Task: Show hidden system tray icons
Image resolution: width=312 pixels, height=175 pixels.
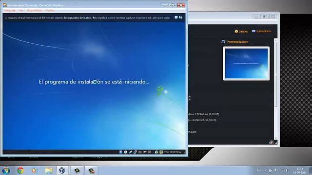Action: [265, 171]
